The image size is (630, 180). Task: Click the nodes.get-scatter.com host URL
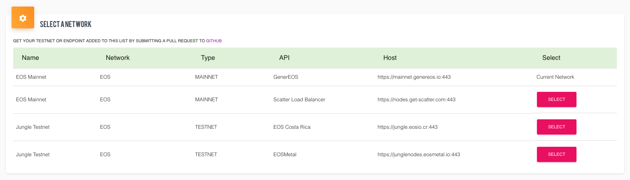coord(416,100)
